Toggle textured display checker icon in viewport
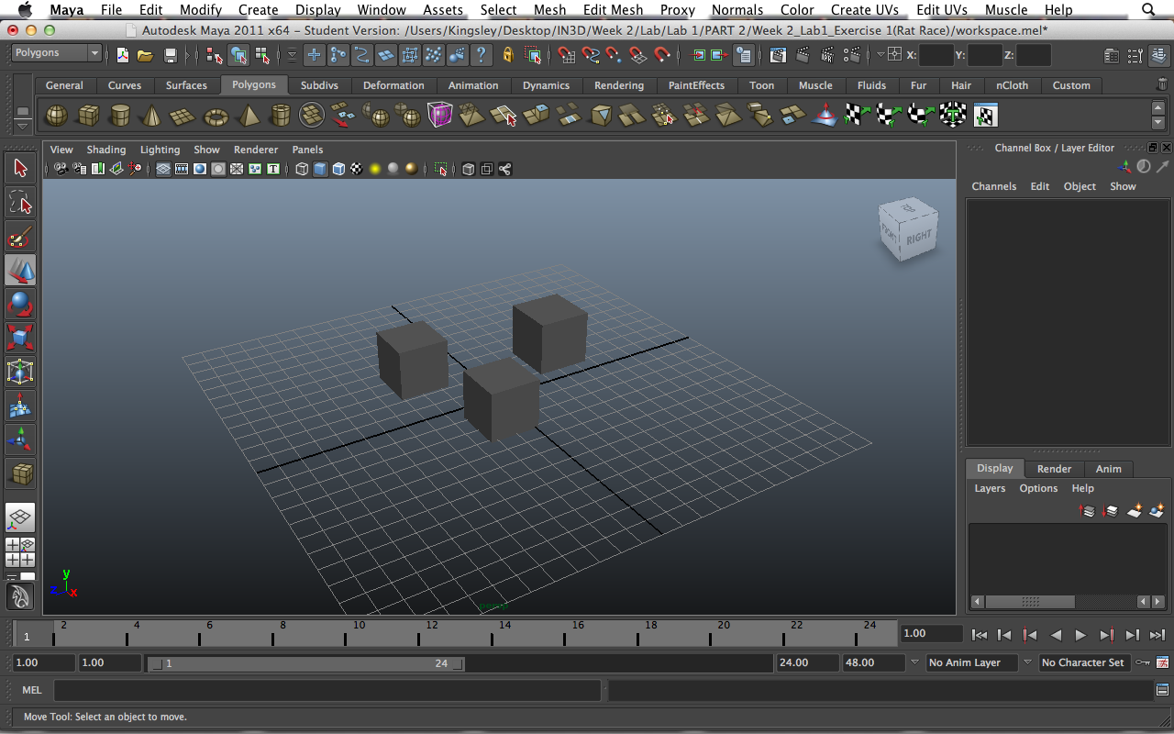Screen dimensions: 1174x734 [x=357, y=169]
